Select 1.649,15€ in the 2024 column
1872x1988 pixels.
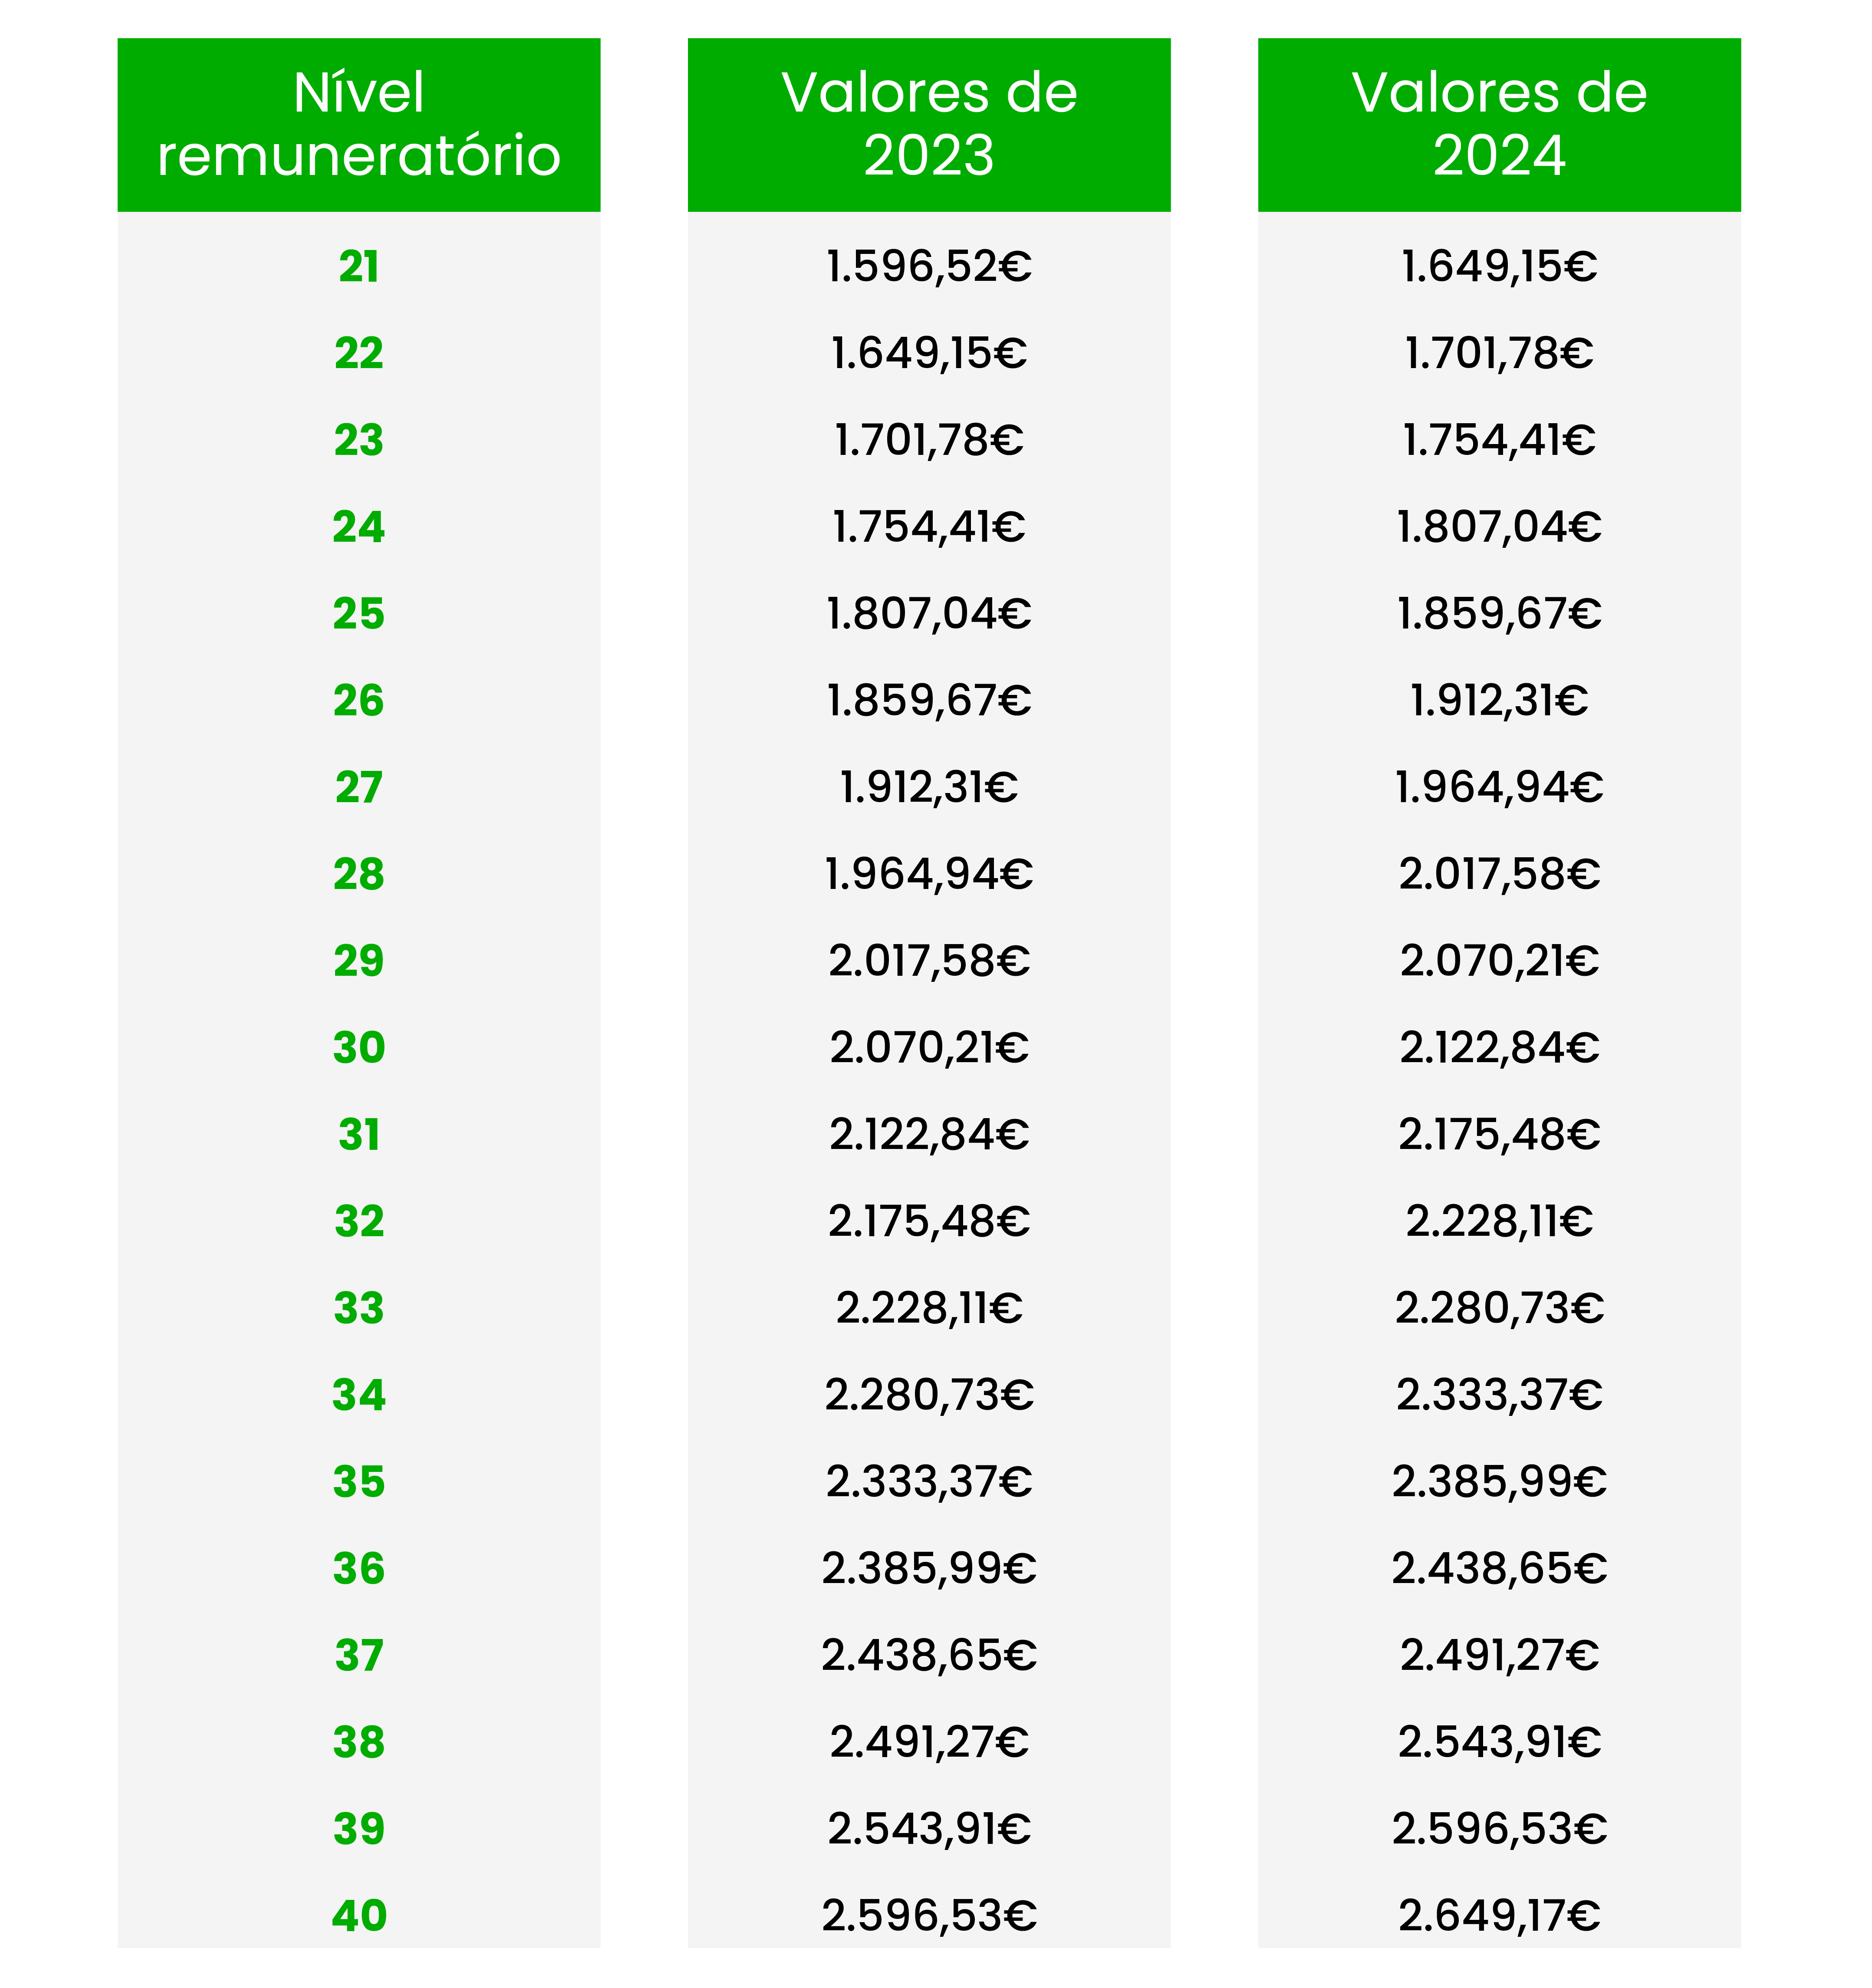pos(1499,267)
